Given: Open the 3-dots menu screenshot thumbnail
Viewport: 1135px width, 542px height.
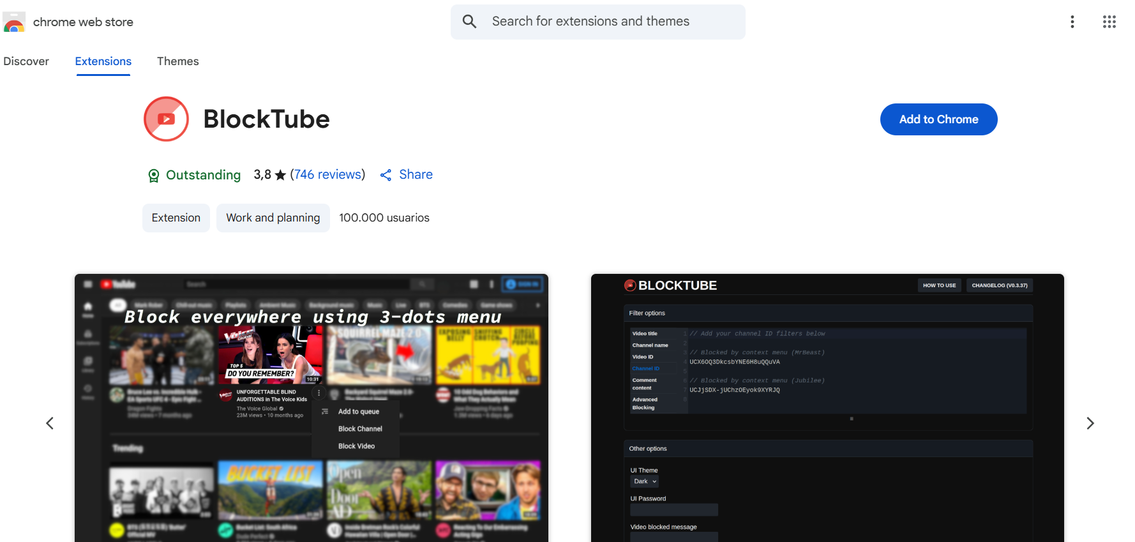Looking at the screenshot, I should [x=312, y=409].
